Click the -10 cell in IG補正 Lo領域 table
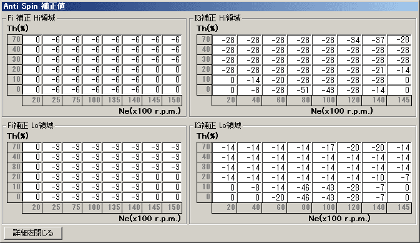Image resolution: width=420 pixels, height=243 pixels. 374,177
